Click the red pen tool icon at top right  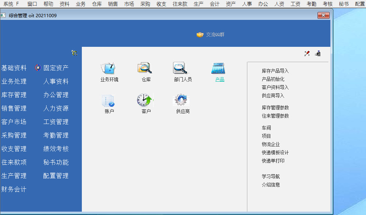tap(307, 54)
